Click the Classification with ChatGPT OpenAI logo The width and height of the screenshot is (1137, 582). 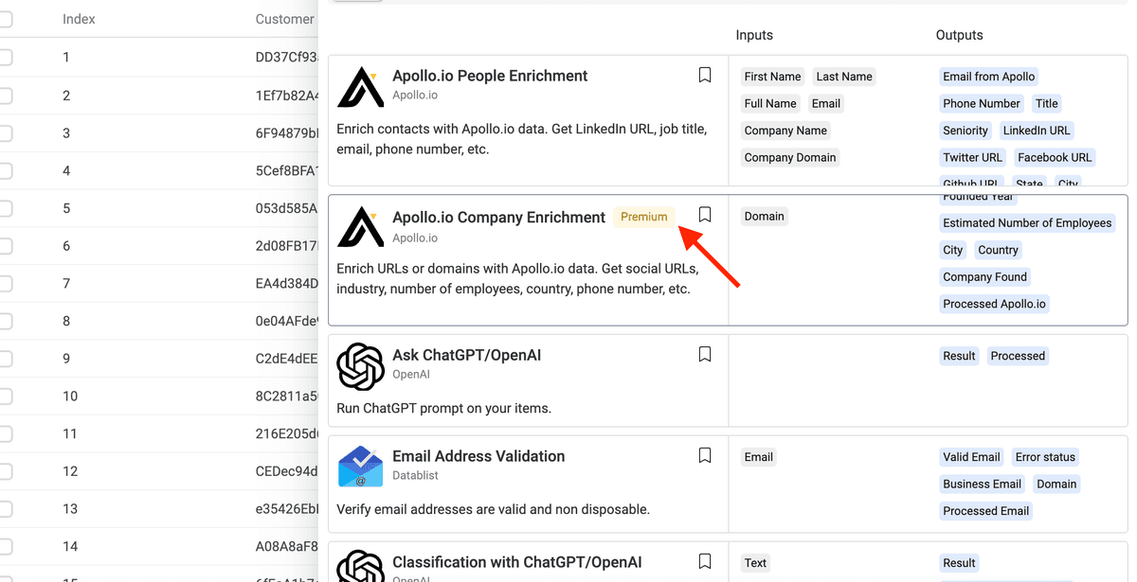pyautogui.click(x=361, y=566)
